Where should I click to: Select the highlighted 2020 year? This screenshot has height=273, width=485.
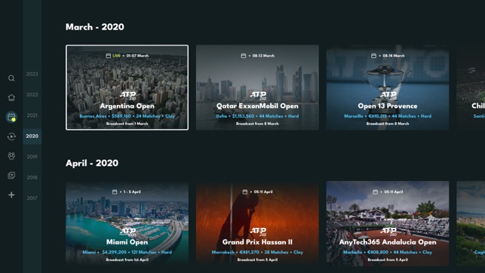[32, 136]
